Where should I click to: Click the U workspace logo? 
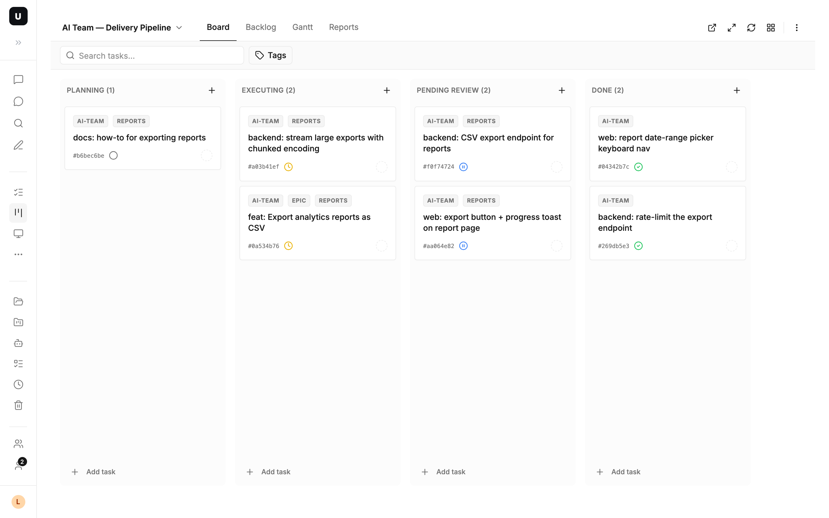tap(18, 16)
